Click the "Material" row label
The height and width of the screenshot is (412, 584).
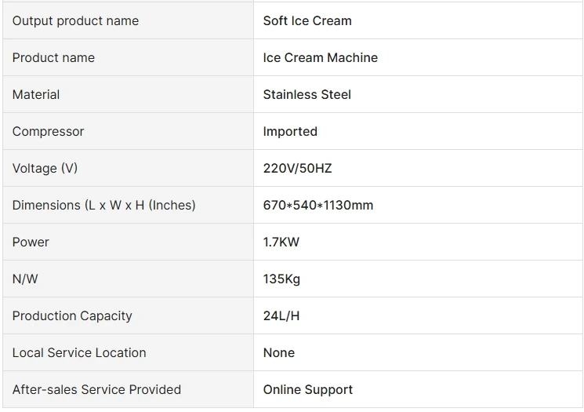(36, 95)
